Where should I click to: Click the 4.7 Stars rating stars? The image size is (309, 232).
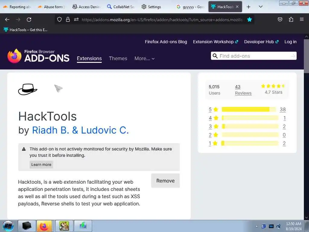tap(273, 86)
